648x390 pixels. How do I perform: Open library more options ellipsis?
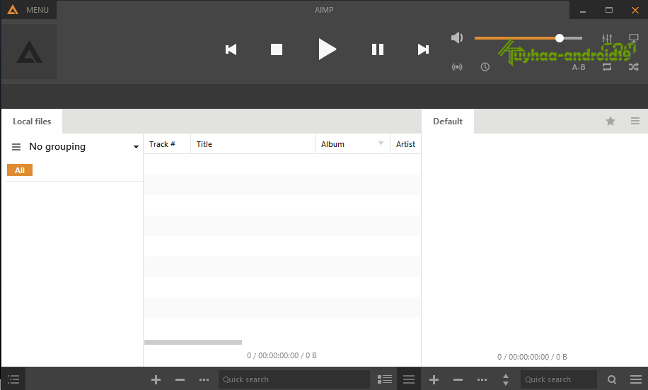pyautogui.click(x=204, y=379)
